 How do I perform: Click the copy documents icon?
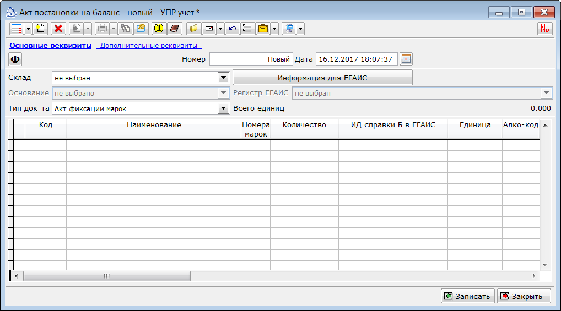point(126,29)
